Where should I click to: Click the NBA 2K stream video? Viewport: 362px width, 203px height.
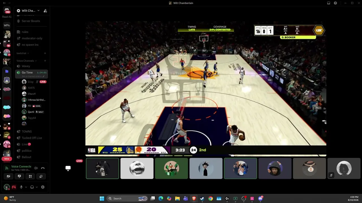[x=206, y=88]
